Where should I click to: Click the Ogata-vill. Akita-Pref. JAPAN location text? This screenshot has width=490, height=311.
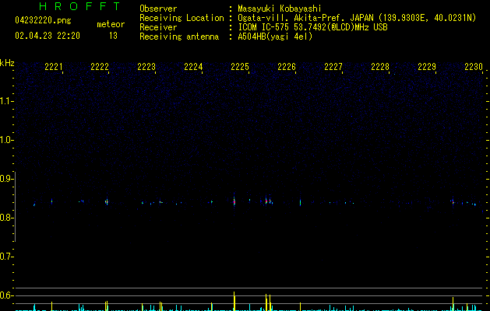pyautogui.click(x=357, y=18)
